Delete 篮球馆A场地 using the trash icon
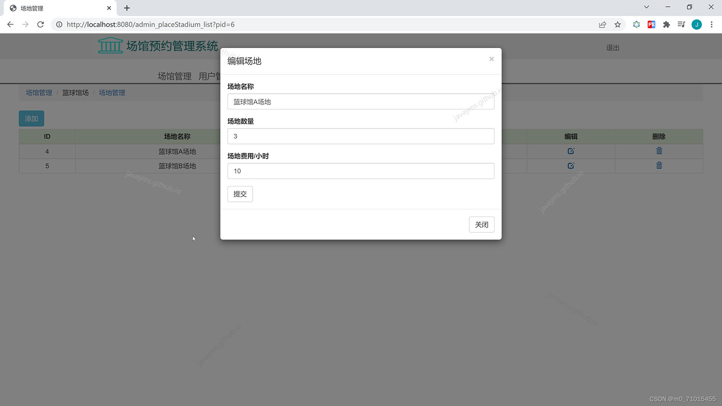Image resolution: width=722 pixels, height=406 pixels. tap(659, 151)
